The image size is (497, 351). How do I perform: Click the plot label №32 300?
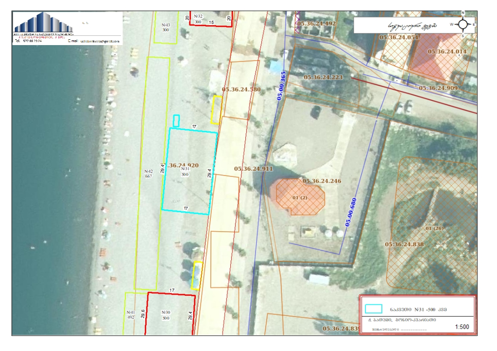point(198,19)
